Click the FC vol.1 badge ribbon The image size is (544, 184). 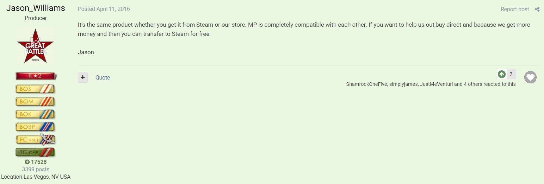click(x=35, y=139)
